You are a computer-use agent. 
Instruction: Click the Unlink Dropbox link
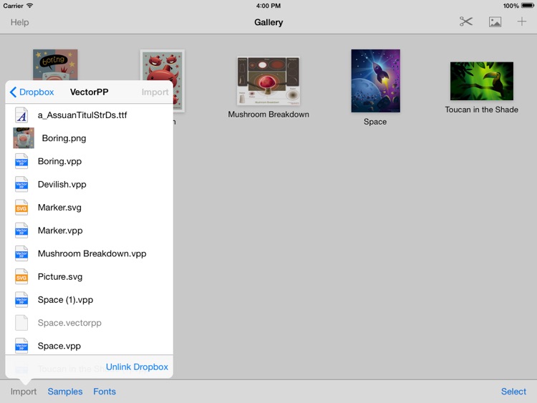[137, 367]
